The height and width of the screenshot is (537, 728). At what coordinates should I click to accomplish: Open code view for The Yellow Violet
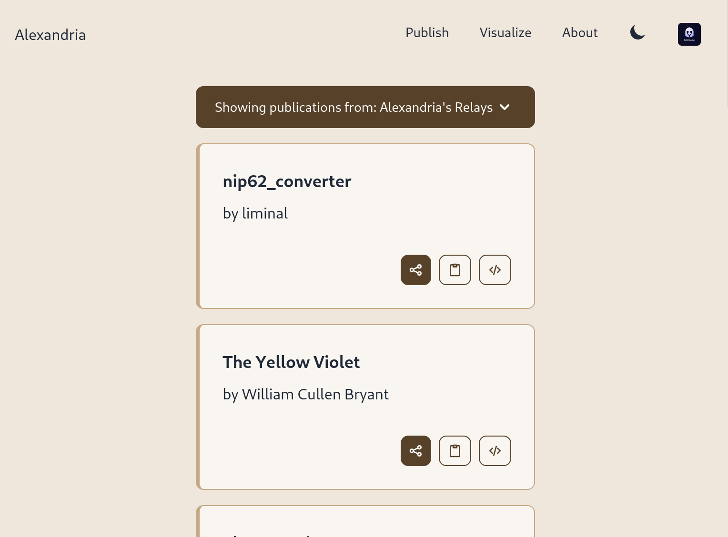click(x=495, y=451)
